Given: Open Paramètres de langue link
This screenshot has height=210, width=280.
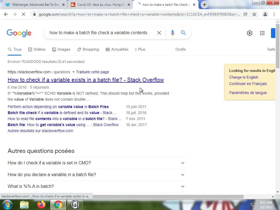Looking at the screenshot, I should (248, 93).
